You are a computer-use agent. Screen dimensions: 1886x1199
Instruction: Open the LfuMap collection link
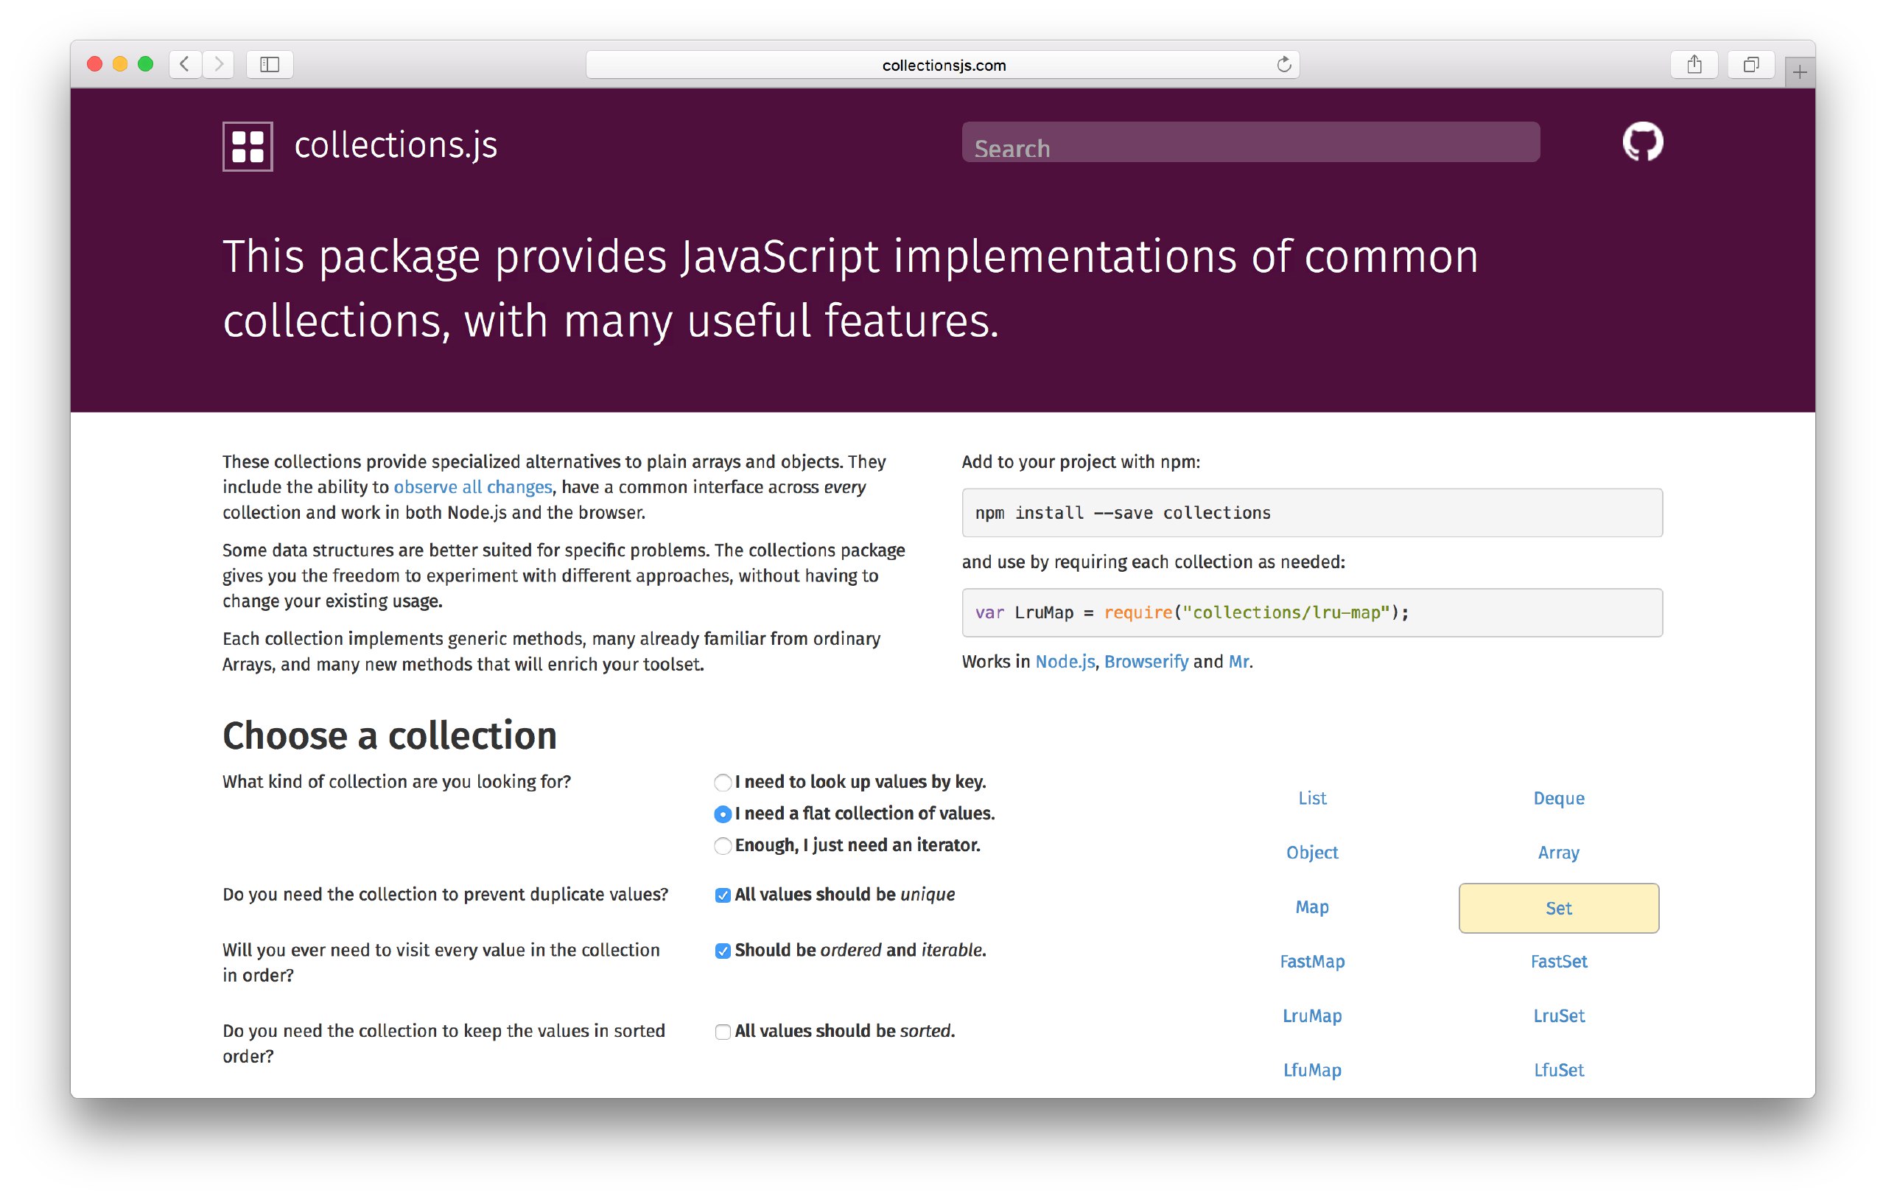tap(1312, 1071)
